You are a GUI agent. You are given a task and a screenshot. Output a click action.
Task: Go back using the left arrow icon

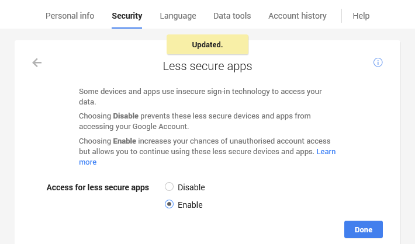(x=37, y=62)
